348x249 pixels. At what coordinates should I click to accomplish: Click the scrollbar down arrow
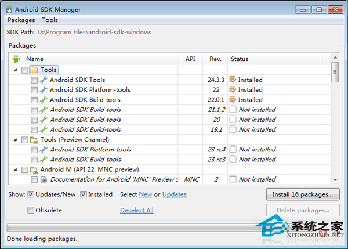click(x=335, y=180)
